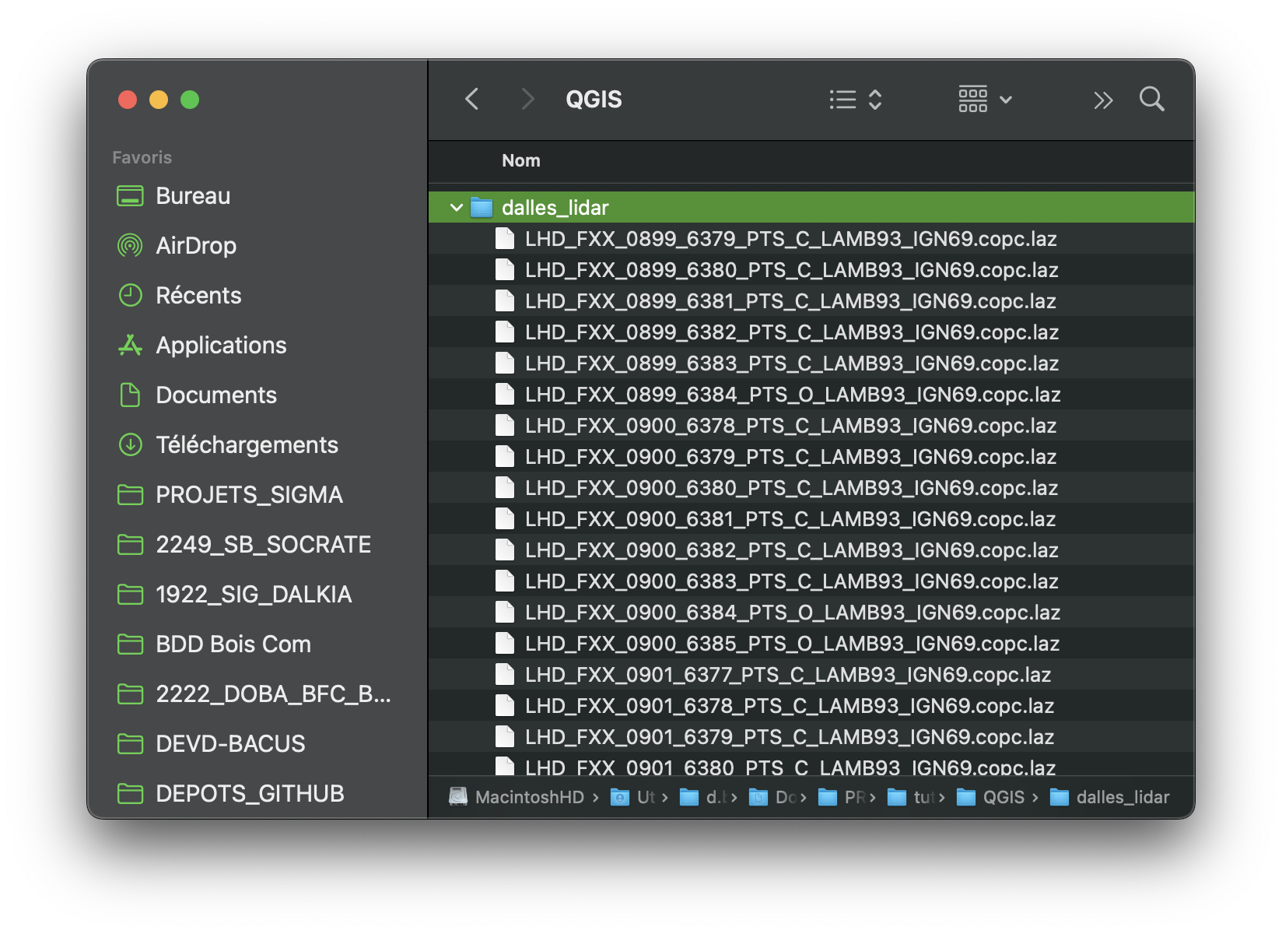Viewport: 1282px width, 934px height.
Task: Show more toolbar items chevrons
Action: [1103, 100]
